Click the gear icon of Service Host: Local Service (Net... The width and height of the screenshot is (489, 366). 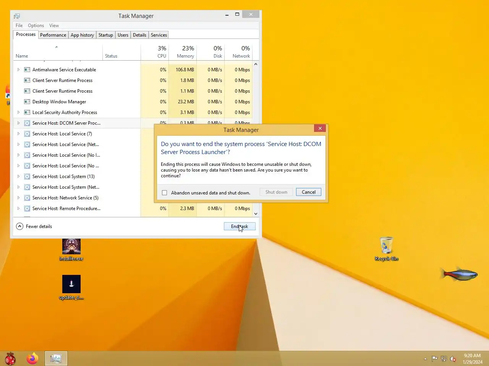[x=27, y=144]
